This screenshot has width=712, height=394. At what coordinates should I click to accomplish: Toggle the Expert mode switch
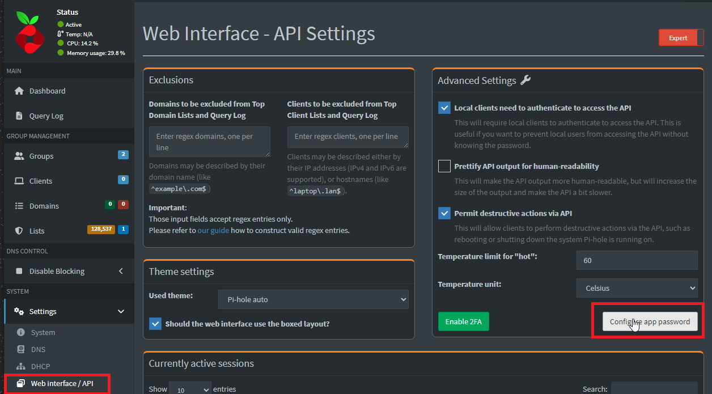pos(680,38)
